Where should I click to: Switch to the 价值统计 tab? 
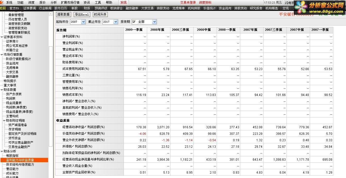click(x=209, y=8)
